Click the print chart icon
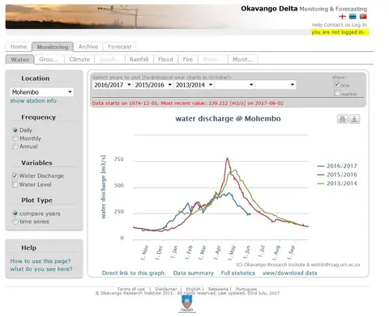Screen dimensions: 389x317 pos(342,119)
